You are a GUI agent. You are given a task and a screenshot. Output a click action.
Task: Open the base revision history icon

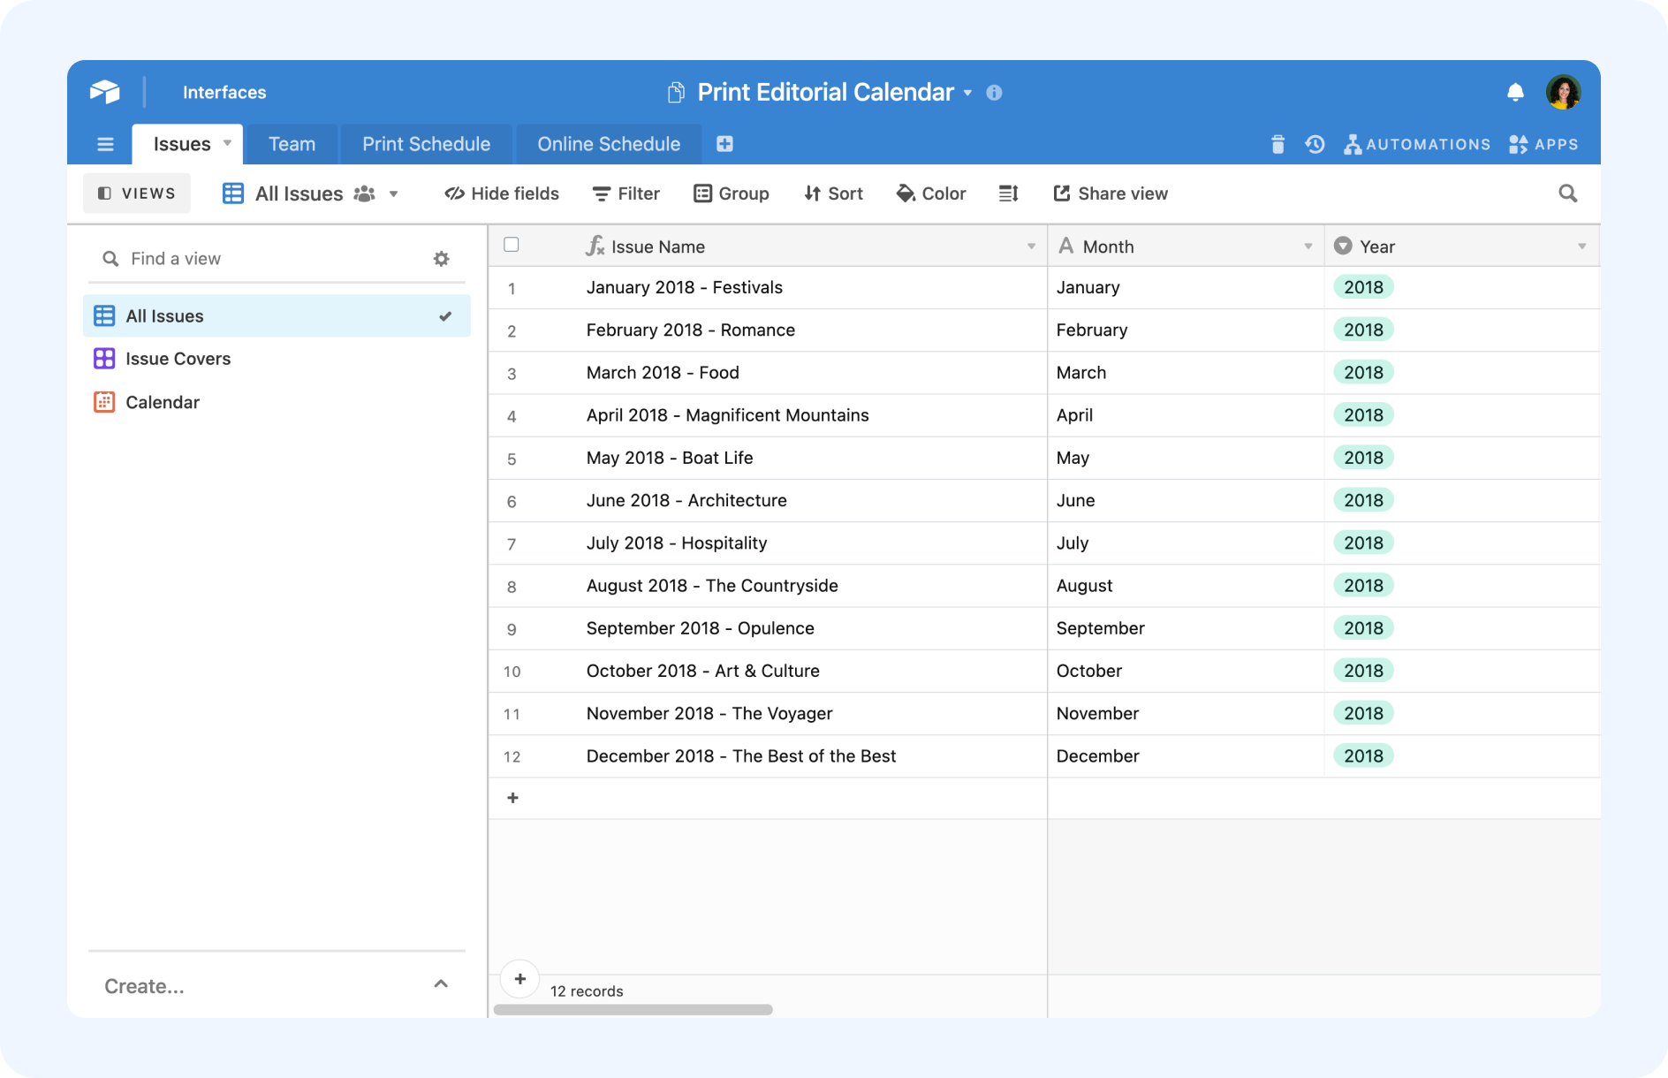click(1315, 144)
